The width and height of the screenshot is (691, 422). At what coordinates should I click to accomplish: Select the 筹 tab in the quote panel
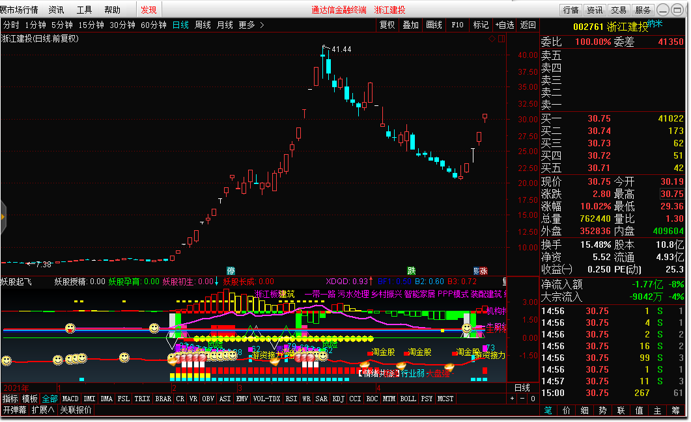point(676,410)
